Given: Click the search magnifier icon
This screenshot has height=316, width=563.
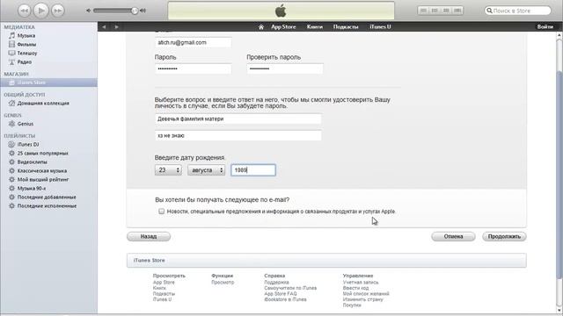Looking at the screenshot, I should (x=489, y=11).
